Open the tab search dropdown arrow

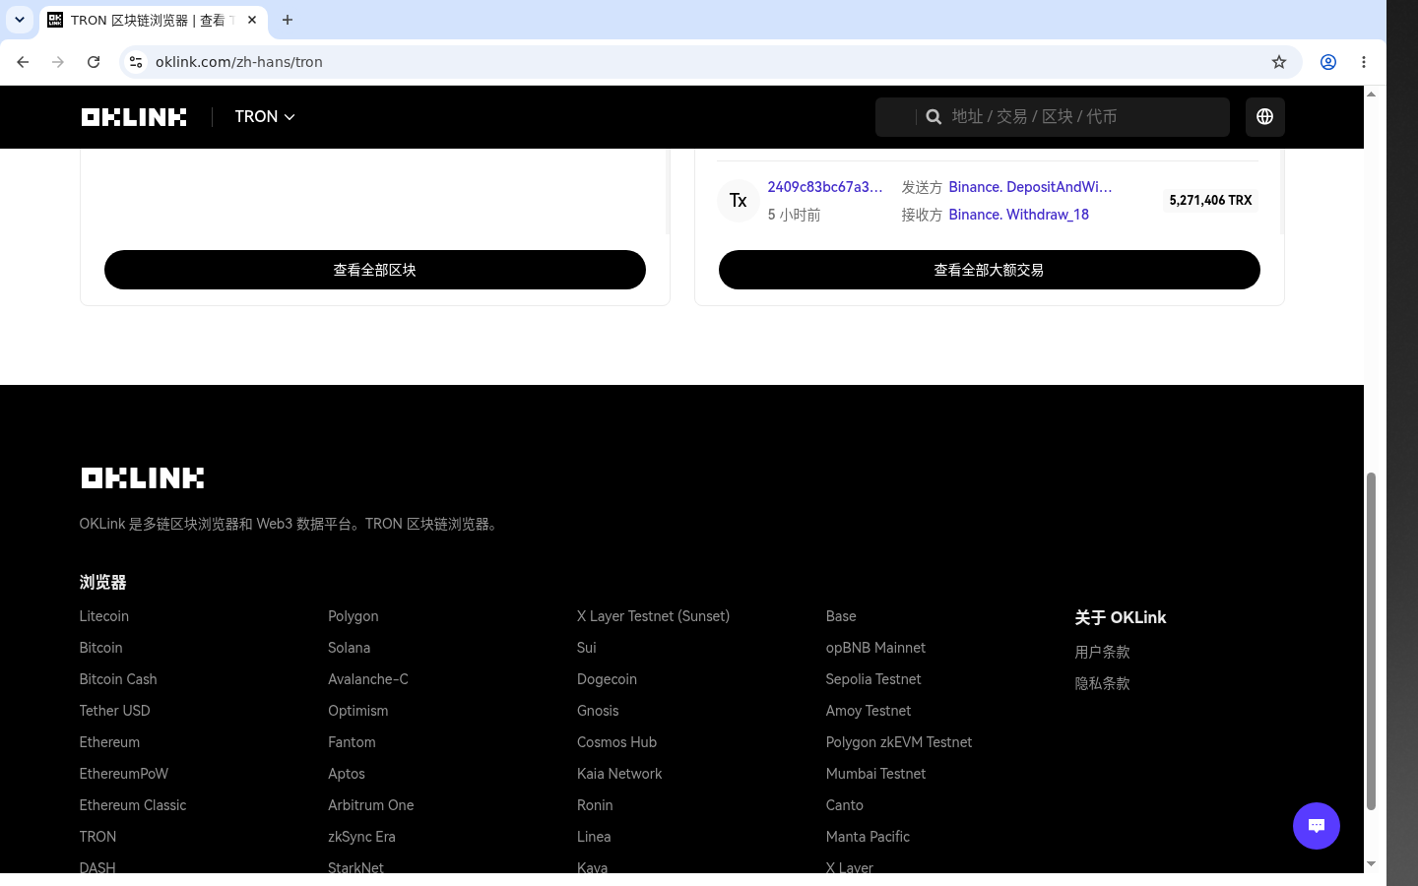pyautogui.click(x=20, y=20)
